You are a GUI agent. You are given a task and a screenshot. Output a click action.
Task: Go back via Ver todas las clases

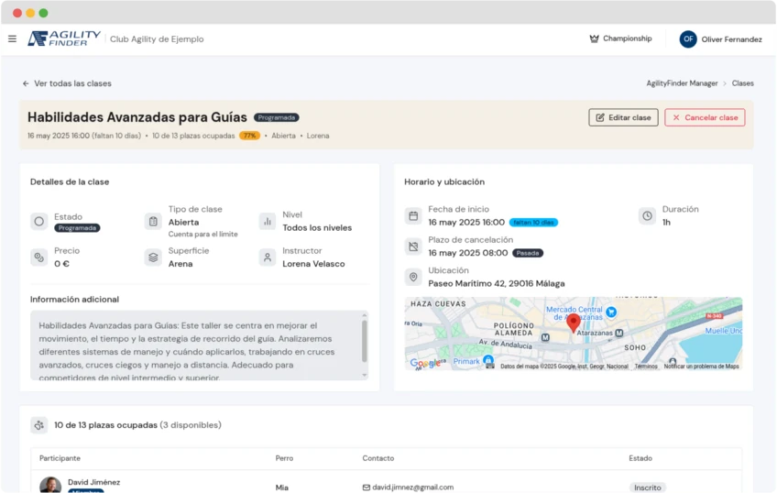[67, 83]
